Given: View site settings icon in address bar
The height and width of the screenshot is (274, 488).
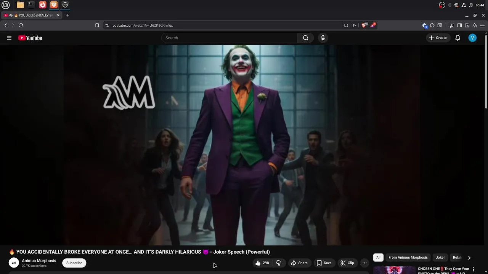Looking at the screenshot, I should click(107, 25).
